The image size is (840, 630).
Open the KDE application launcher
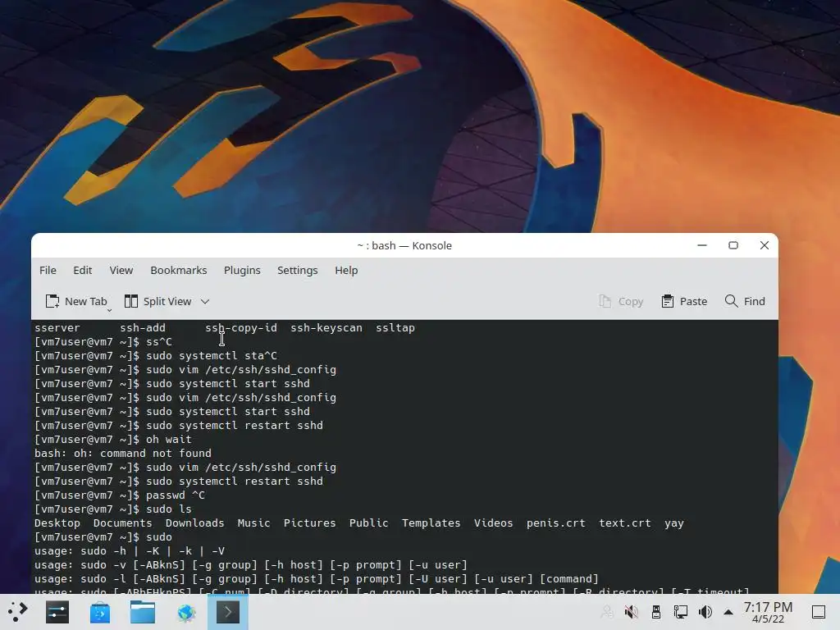click(17, 612)
